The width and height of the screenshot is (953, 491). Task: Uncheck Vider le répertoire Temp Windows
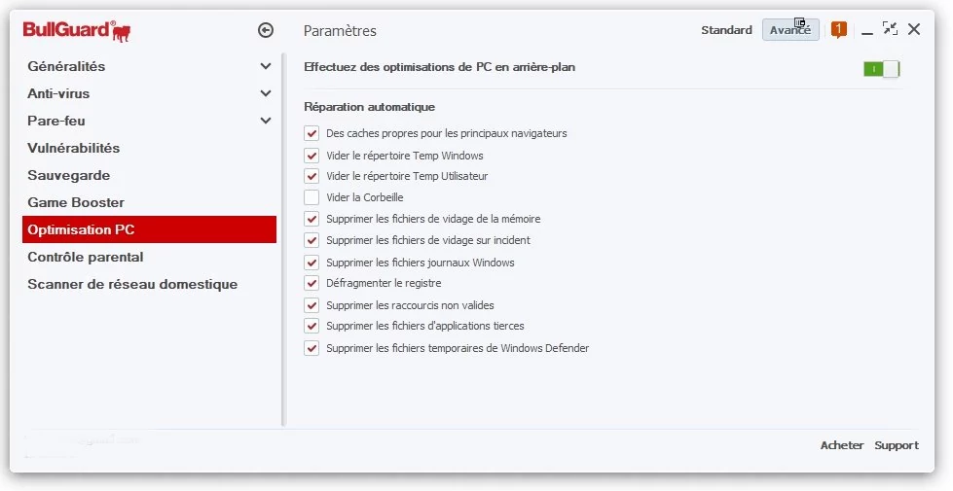[x=312, y=156]
